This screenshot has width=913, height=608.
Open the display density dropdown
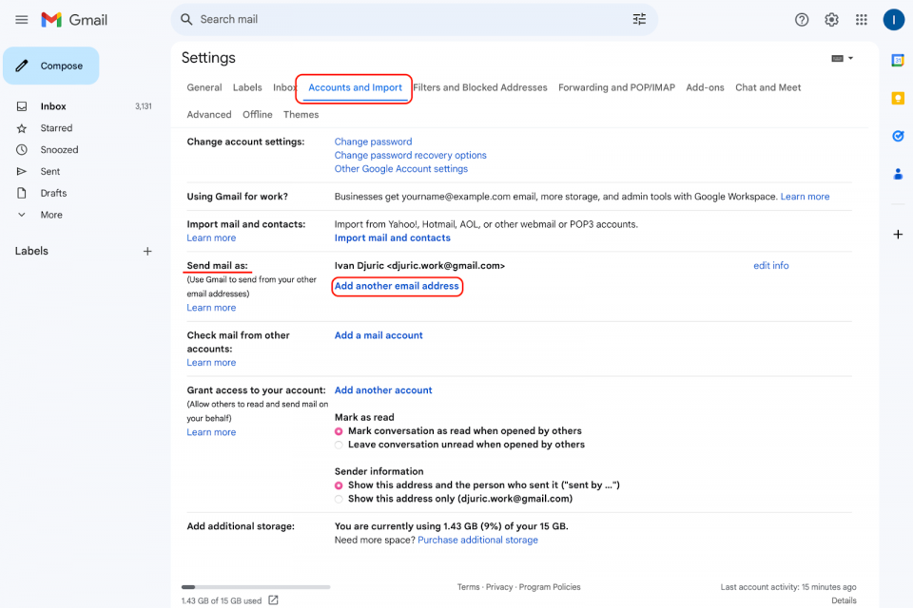(841, 57)
